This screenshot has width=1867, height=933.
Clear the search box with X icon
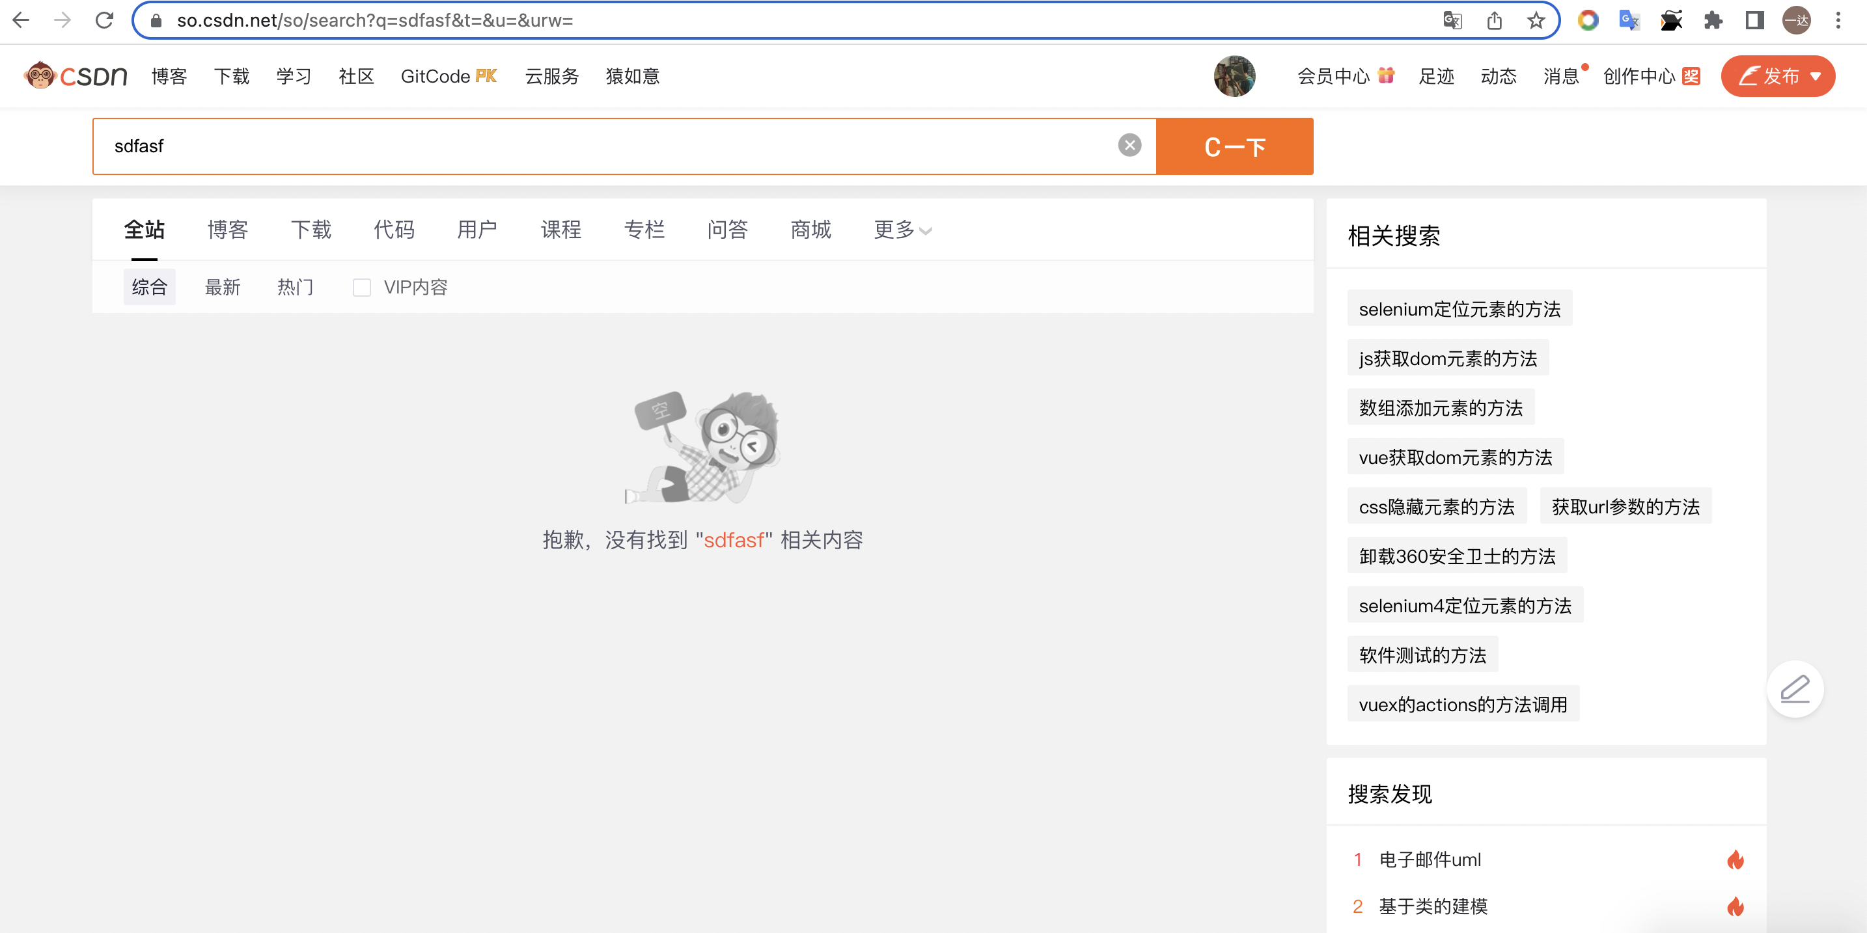tap(1129, 146)
